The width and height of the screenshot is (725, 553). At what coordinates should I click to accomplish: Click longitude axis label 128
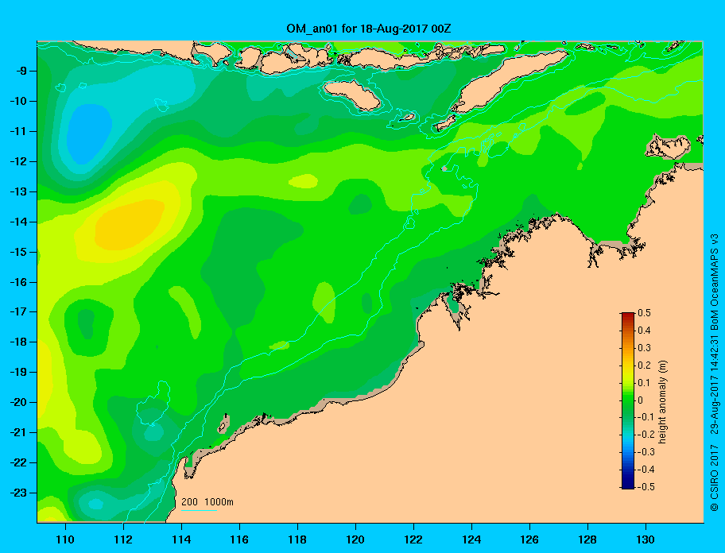point(587,539)
